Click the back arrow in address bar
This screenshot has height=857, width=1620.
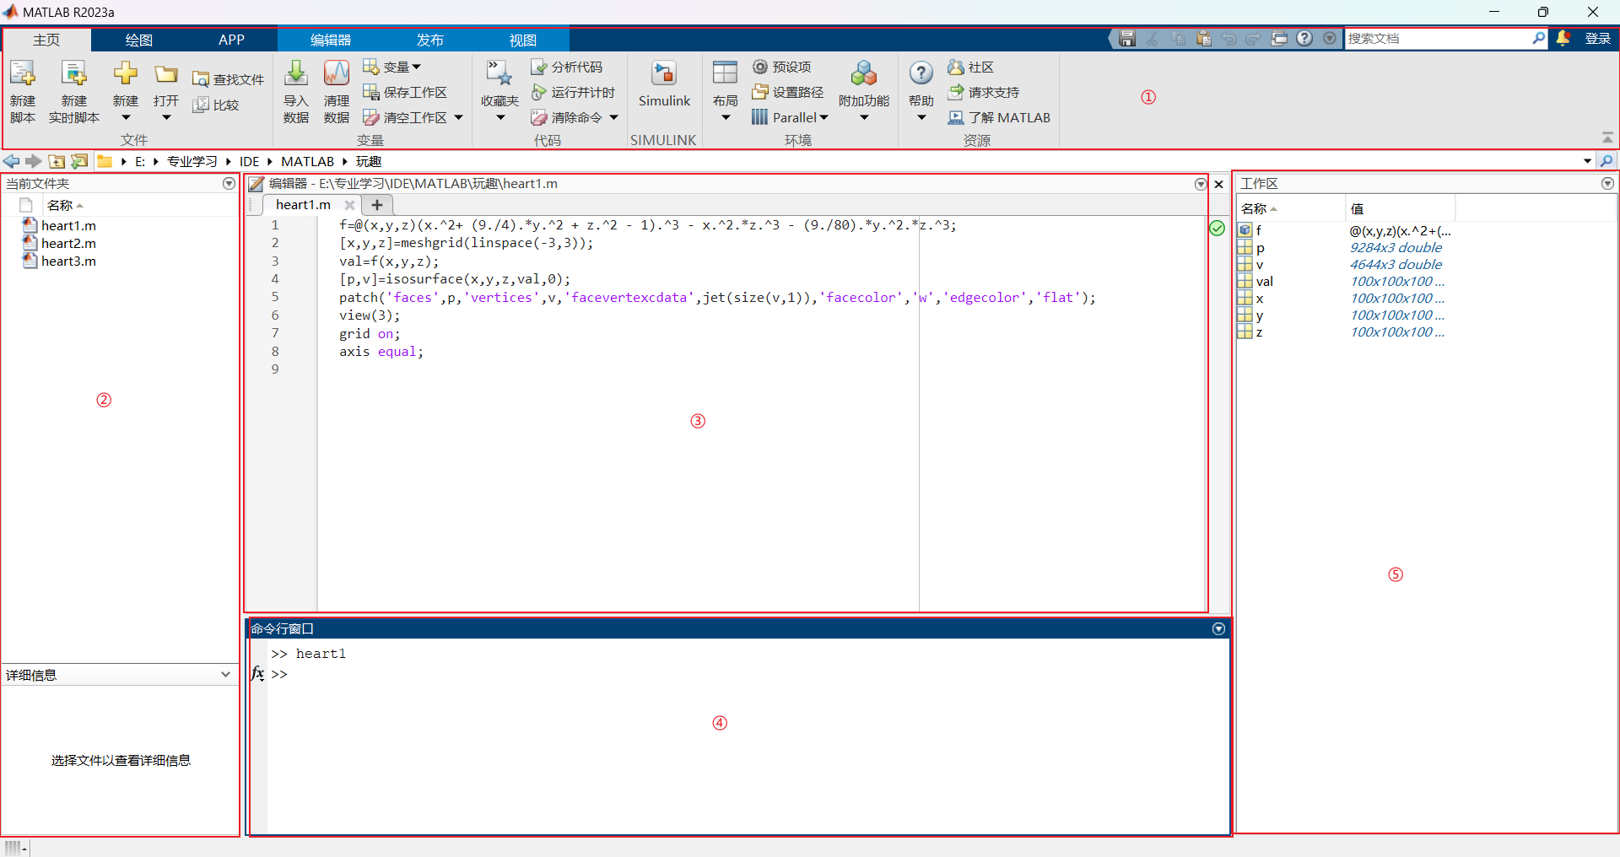(x=11, y=161)
